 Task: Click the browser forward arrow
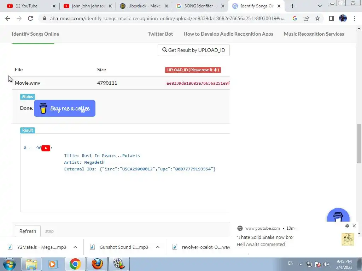pos(19,18)
